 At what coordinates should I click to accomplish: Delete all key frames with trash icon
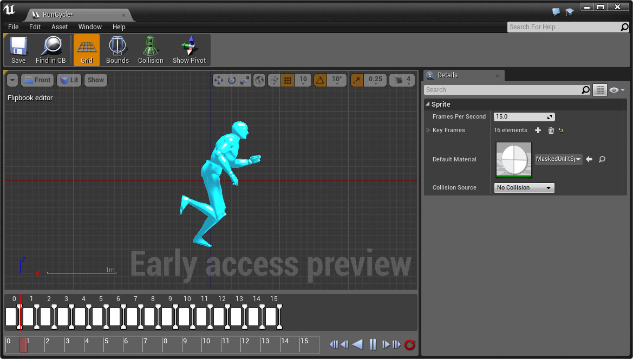pyautogui.click(x=551, y=130)
